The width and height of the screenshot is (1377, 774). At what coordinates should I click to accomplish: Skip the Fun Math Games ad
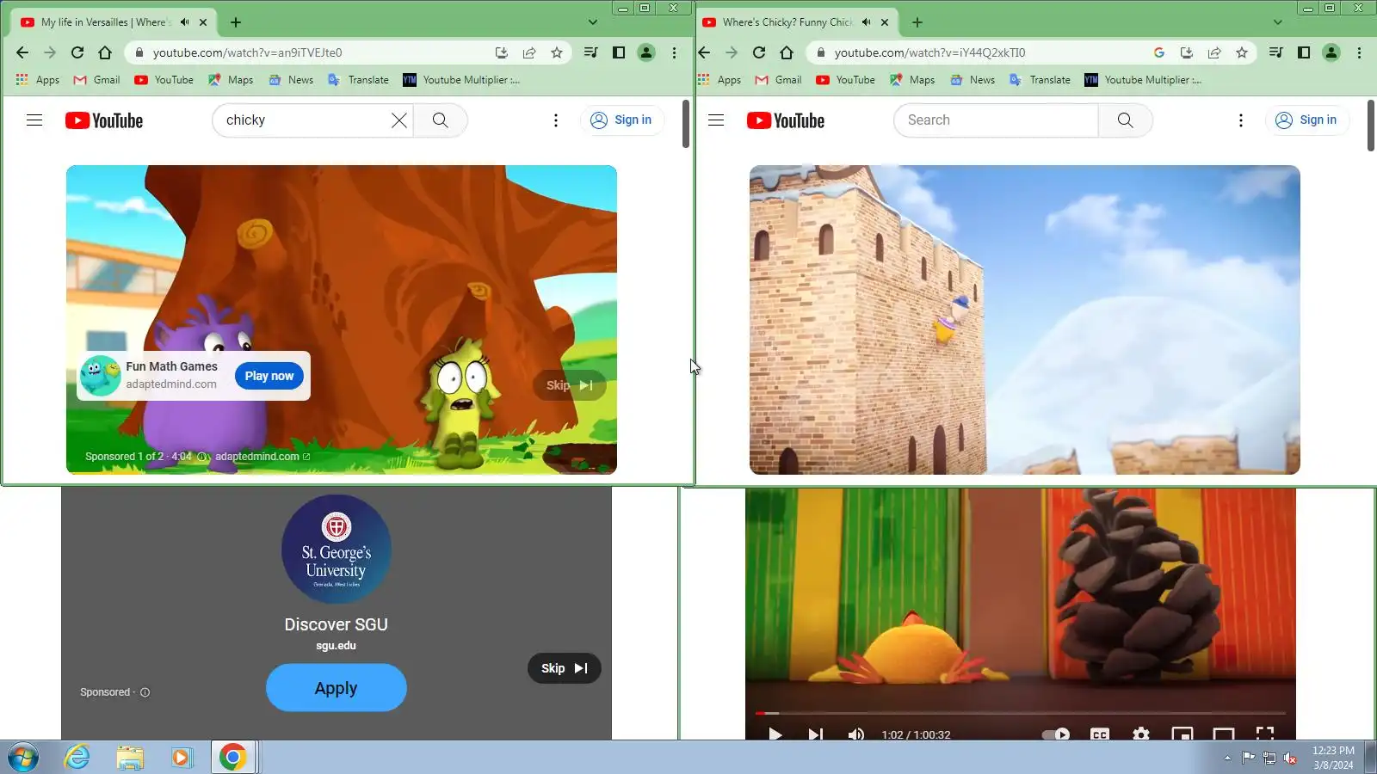point(570,385)
